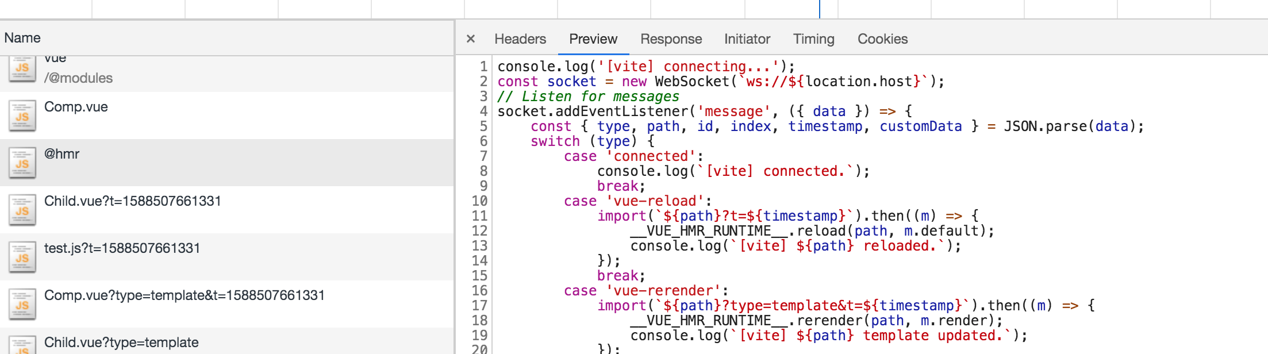Click the JS icon beside Child.vue?type=template

pyautogui.click(x=22, y=345)
